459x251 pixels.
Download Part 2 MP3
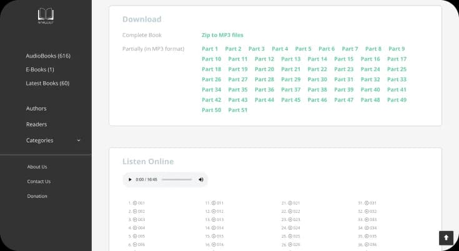click(x=234, y=49)
